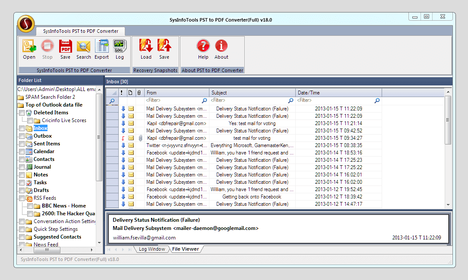Screen dimensions: 468x280
Task: Check the Sent Items checkbox
Action: tap(22, 144)
